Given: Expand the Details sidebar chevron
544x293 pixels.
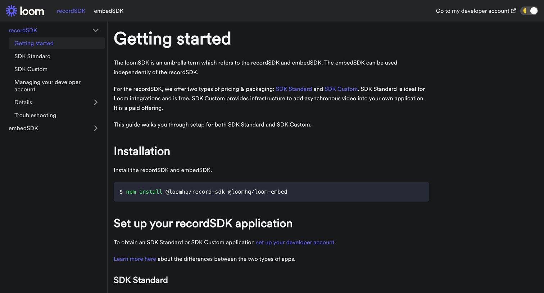Looking at the screenshot, I should [96, 102].
